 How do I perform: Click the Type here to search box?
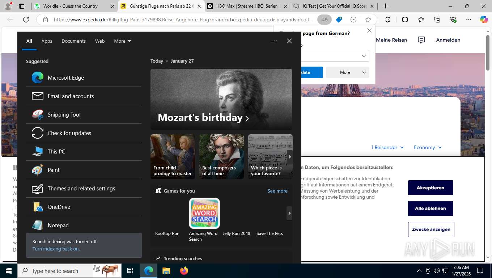(x=69, y=271)
